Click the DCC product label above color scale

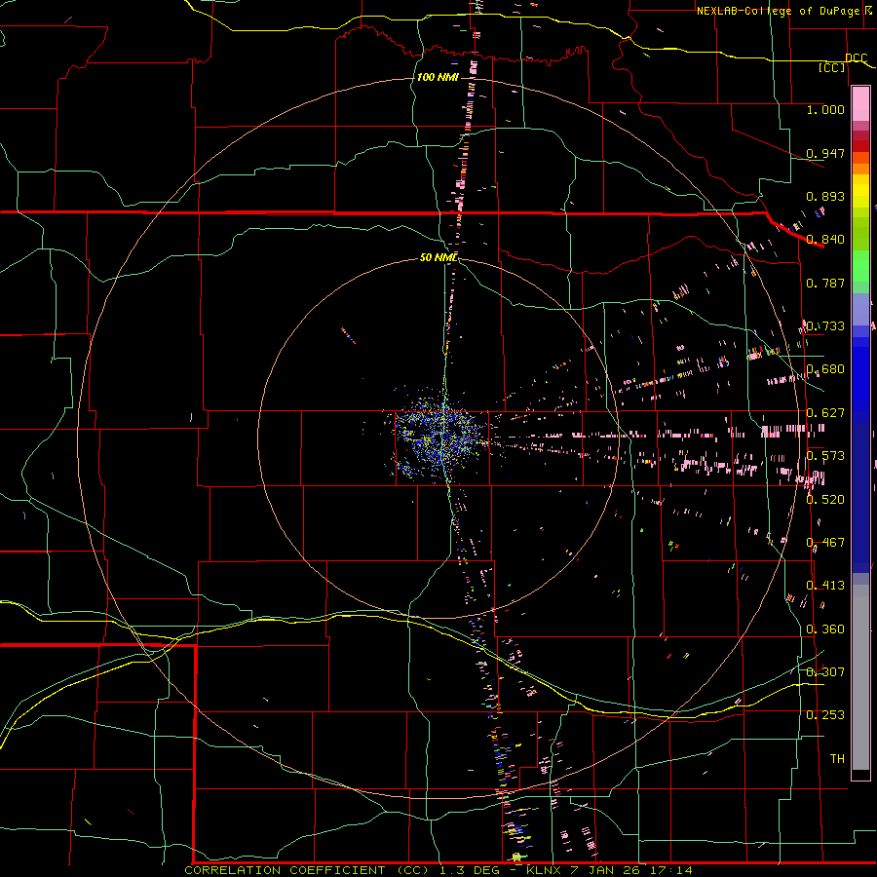pos(856,58)
